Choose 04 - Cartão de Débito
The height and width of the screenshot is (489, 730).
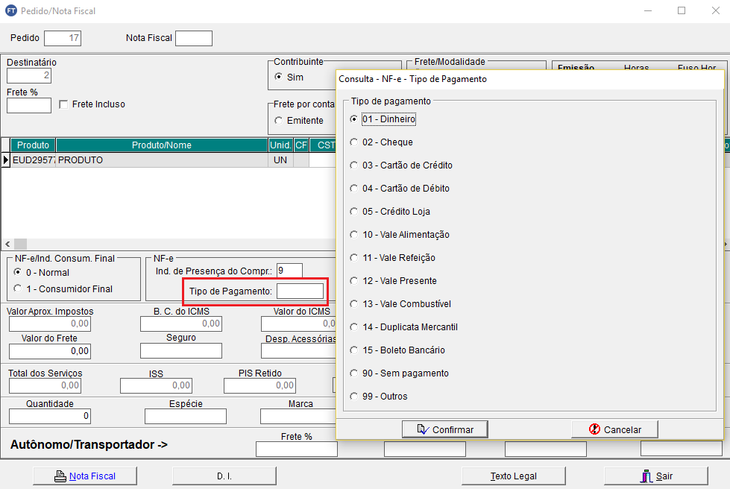400,189
